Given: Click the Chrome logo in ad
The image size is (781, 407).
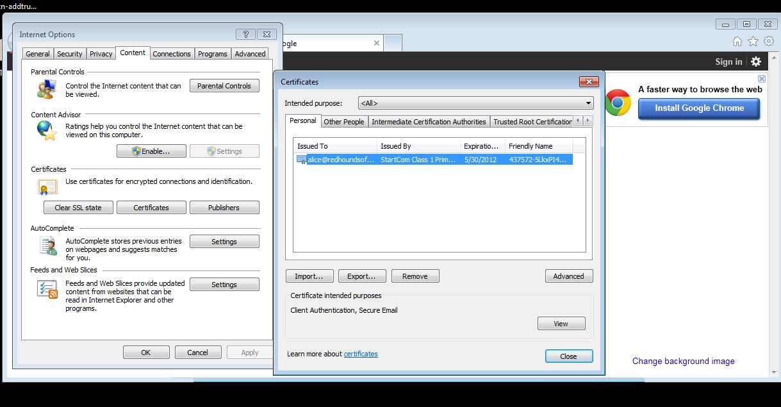Looking at the screenshot, I should coord(618,103).
